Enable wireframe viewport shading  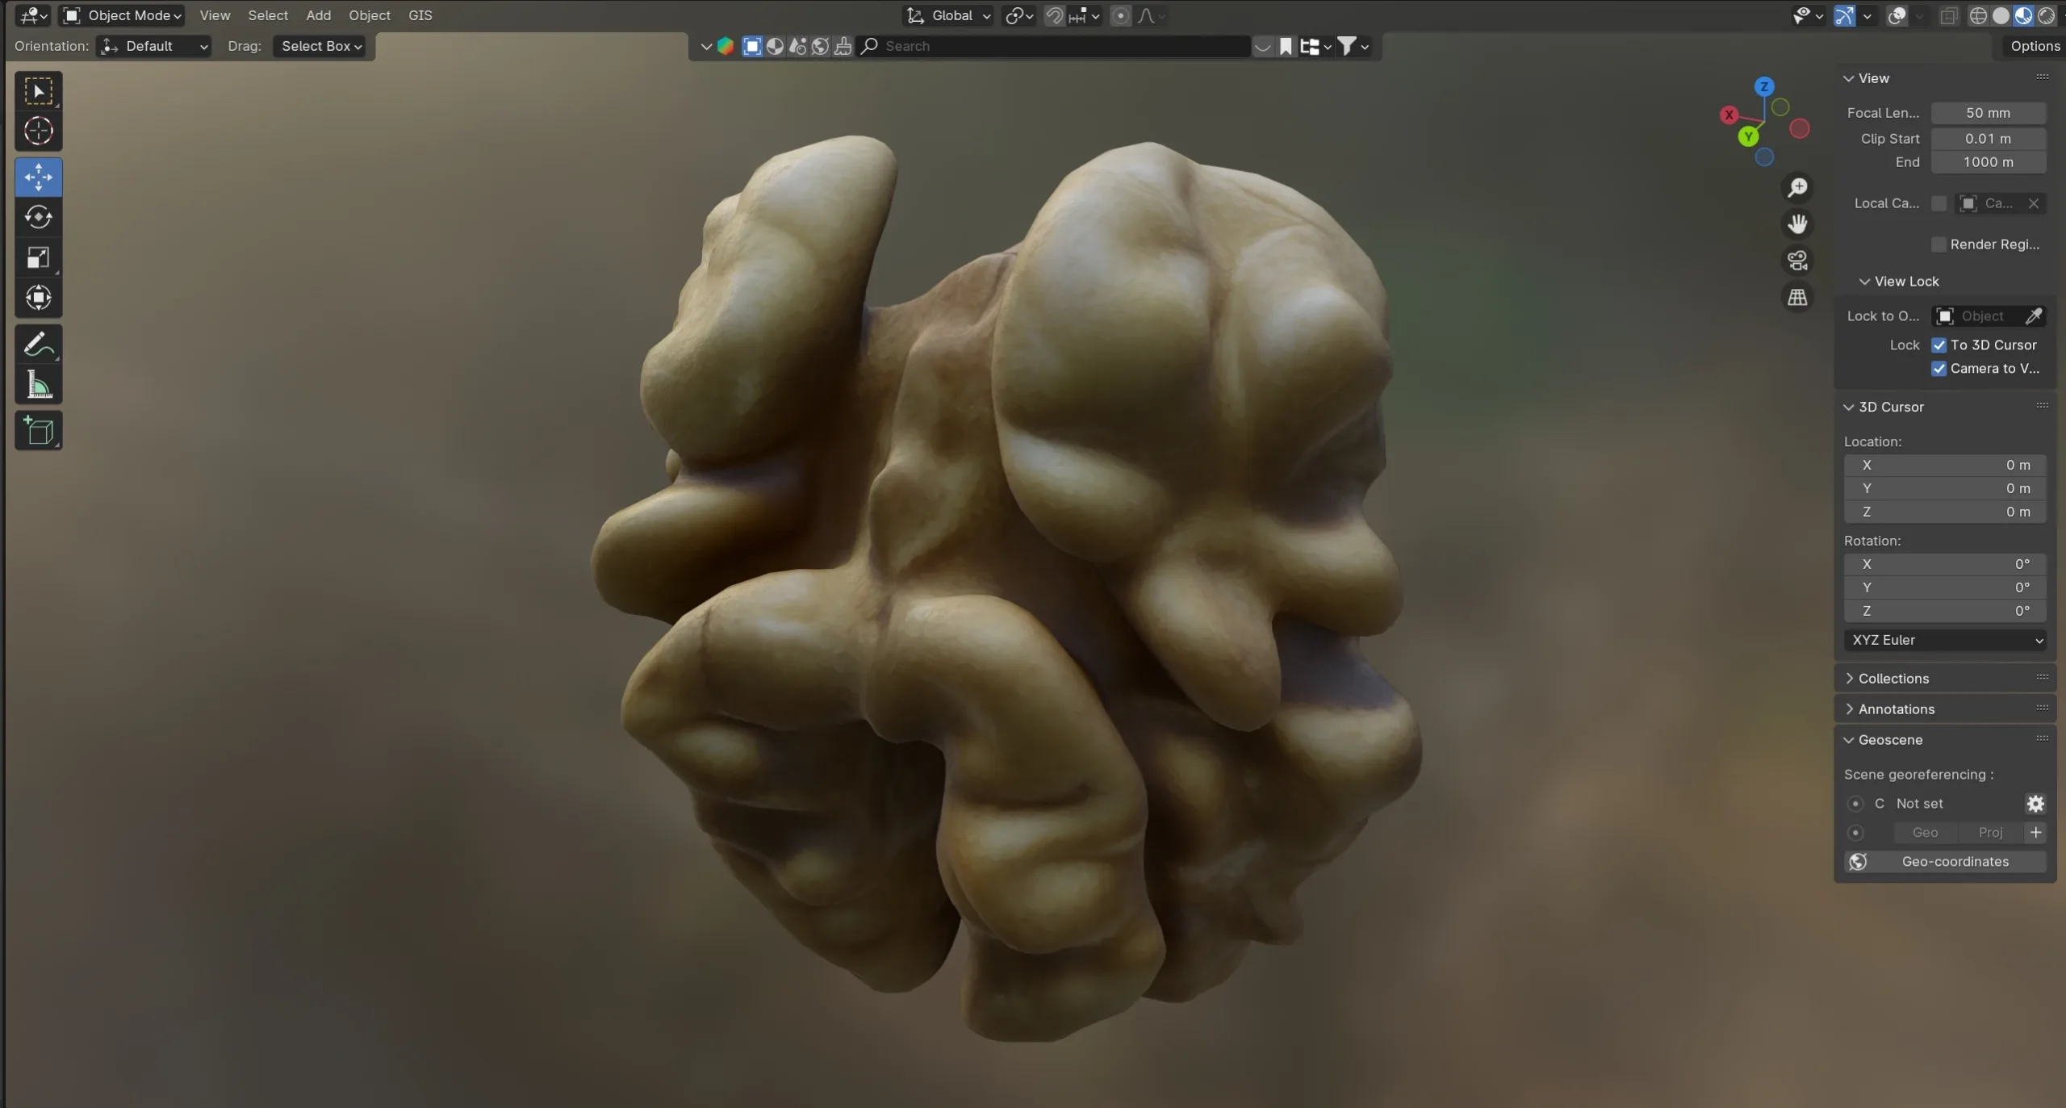click(x=1979, y=15)
